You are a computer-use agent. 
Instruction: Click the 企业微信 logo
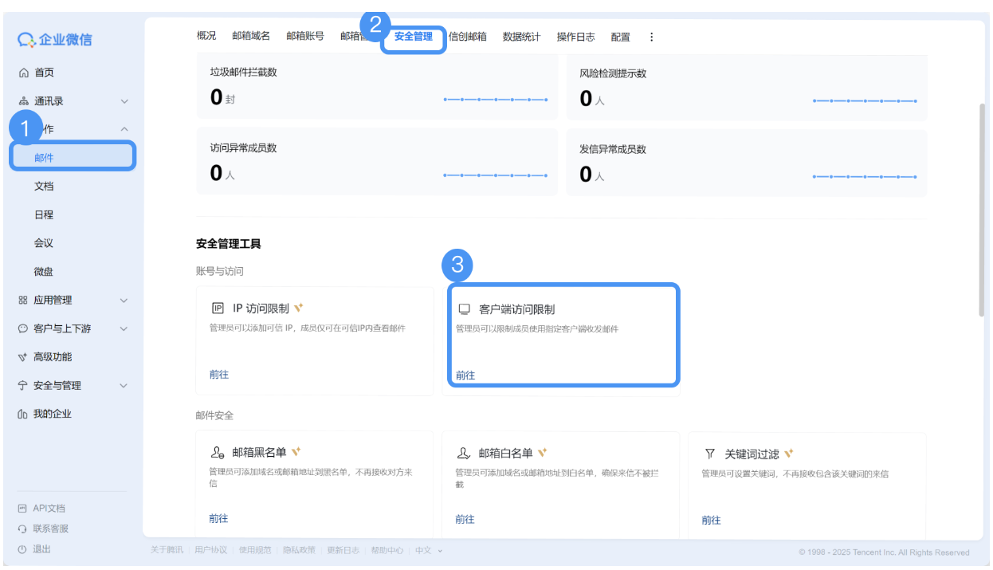click(57, 40)
